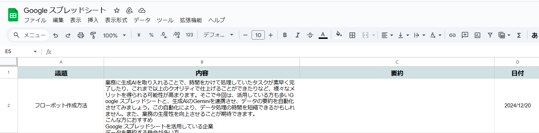The image size is (539, 133).
Task: Open the データ menu
Action: click(142, 20)
